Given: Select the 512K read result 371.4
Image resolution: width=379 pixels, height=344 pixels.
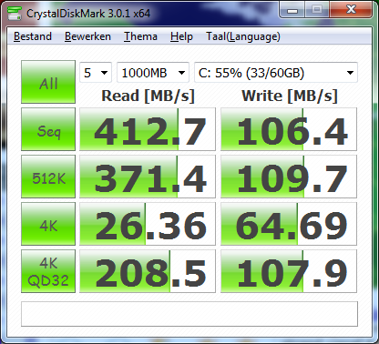Looking at the screenshot, I should 148,177.
